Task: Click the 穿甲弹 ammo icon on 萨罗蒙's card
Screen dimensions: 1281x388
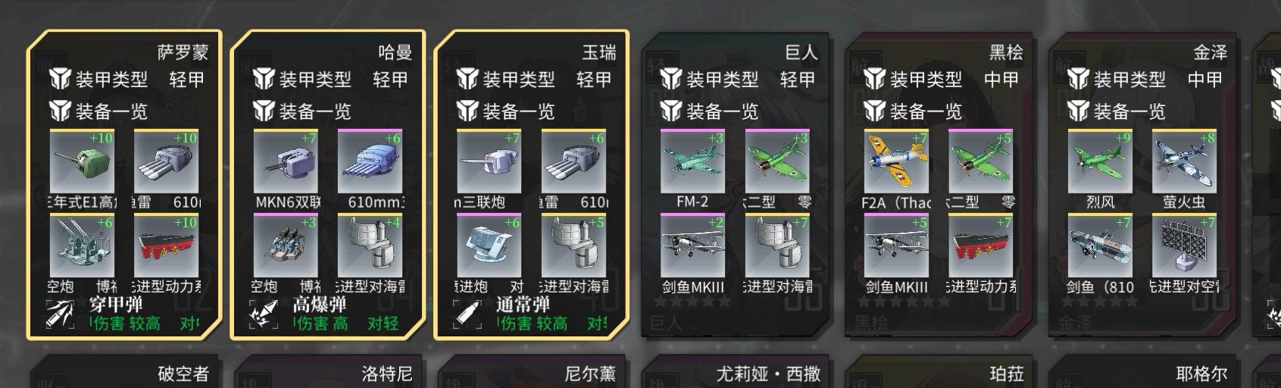Action: pyautogui.click(x=60, y=314)
